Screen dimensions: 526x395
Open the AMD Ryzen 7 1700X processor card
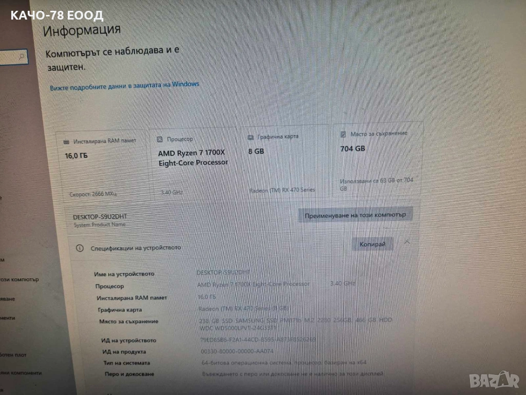195,163
